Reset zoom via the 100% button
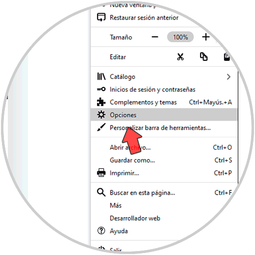The height and width of the screenshot is (255, 255). click(x=180, y=37)
